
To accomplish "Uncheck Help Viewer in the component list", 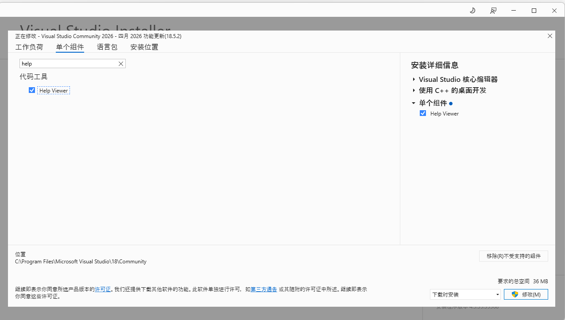I will click(x=32, y=90).
